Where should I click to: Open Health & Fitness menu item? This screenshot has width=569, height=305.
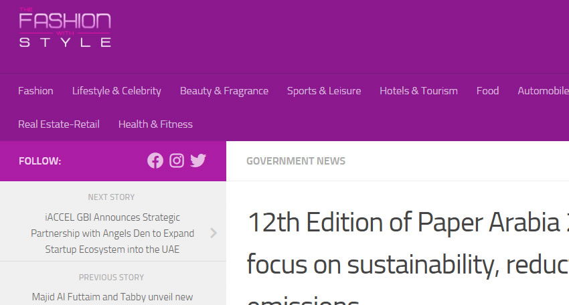tap(155, 124)
